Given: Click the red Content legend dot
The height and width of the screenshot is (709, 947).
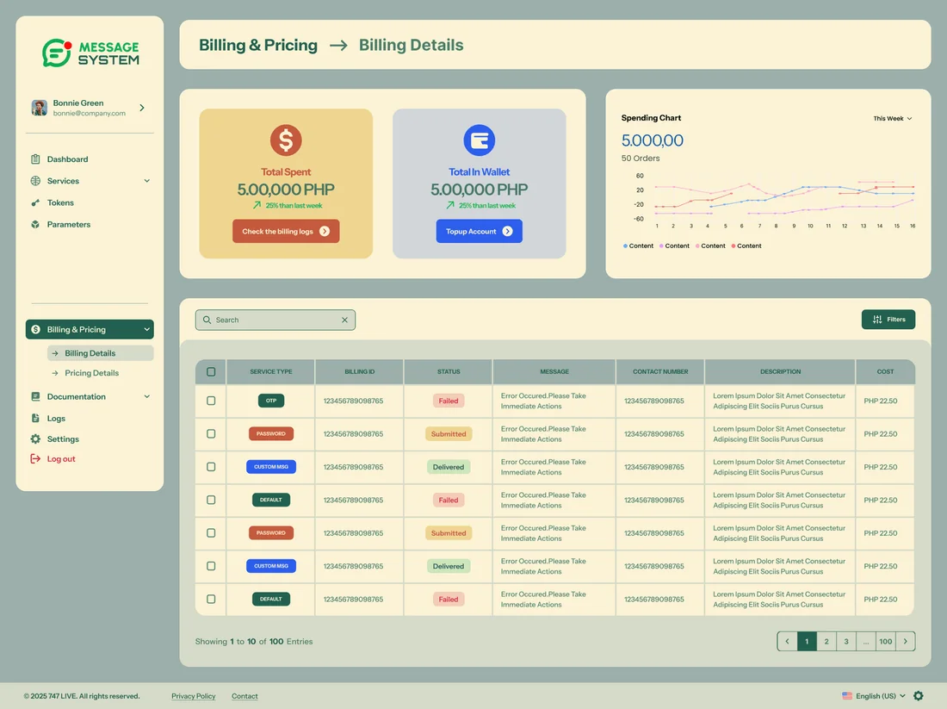Looking at the screenshot, I should tap(733, 246).
